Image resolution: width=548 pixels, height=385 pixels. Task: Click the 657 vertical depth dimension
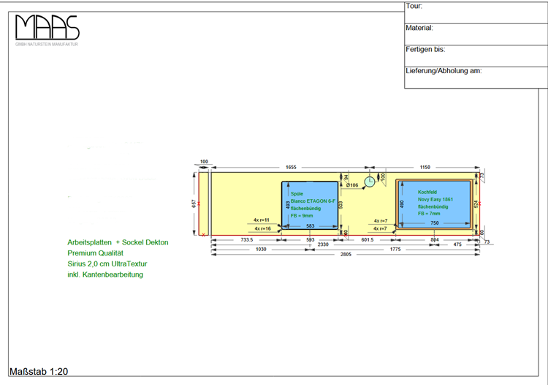click(194, 203)
